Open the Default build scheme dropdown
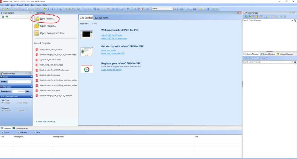The image size is (297, 159). [x=162, y=9]
